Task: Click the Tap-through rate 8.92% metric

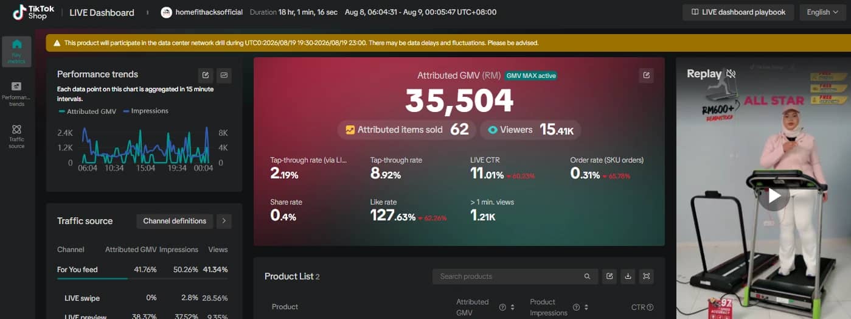Action: coord(396,169)
